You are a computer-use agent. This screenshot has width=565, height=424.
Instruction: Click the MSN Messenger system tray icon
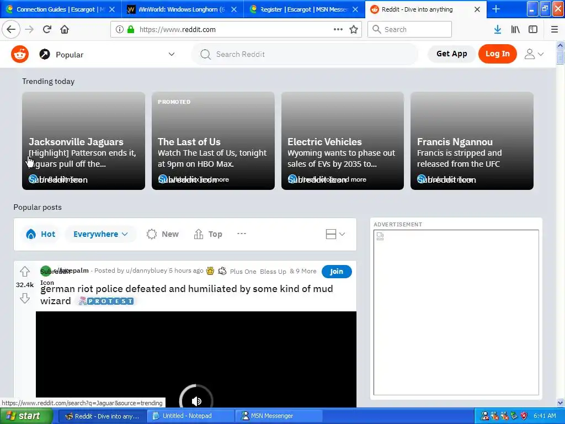point(485,416)
